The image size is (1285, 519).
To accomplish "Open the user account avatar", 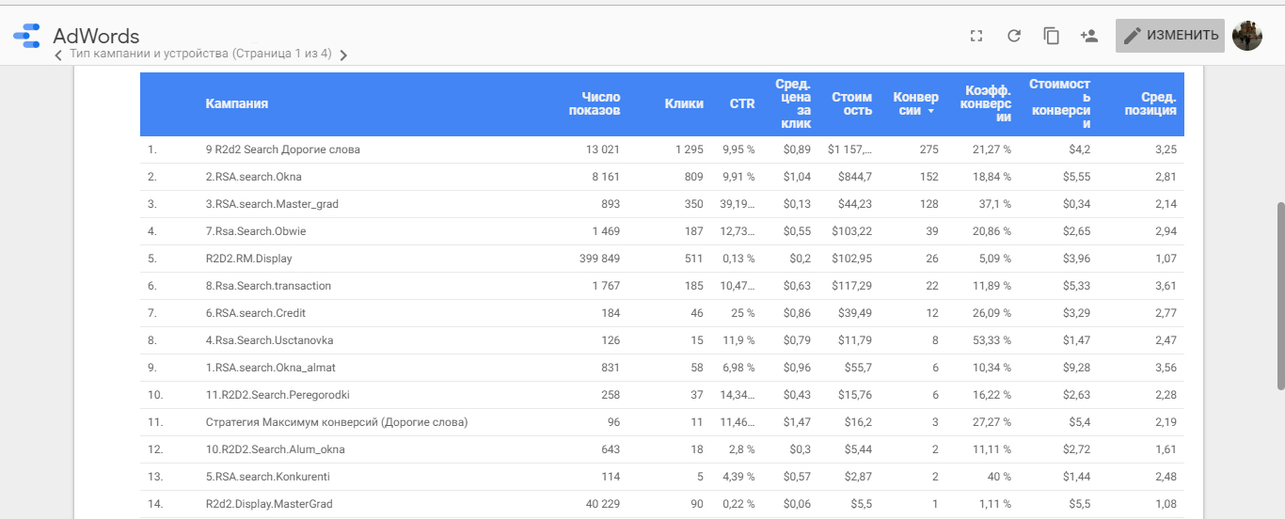I will pyautogui.click(x=1247, y=36).
